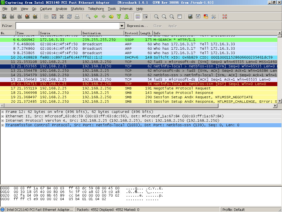Open a capture file icon
Image resolution: width=282 pixels, height=212 pixels.
(x=46, y=17)
